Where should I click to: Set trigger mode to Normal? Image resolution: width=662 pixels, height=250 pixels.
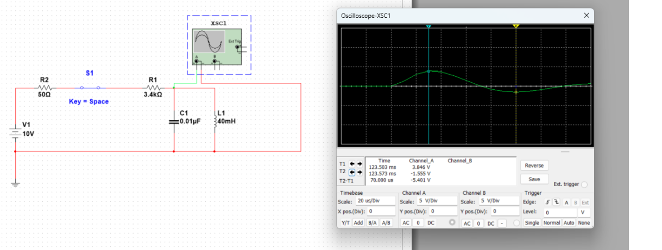click(x=551, y=223)
